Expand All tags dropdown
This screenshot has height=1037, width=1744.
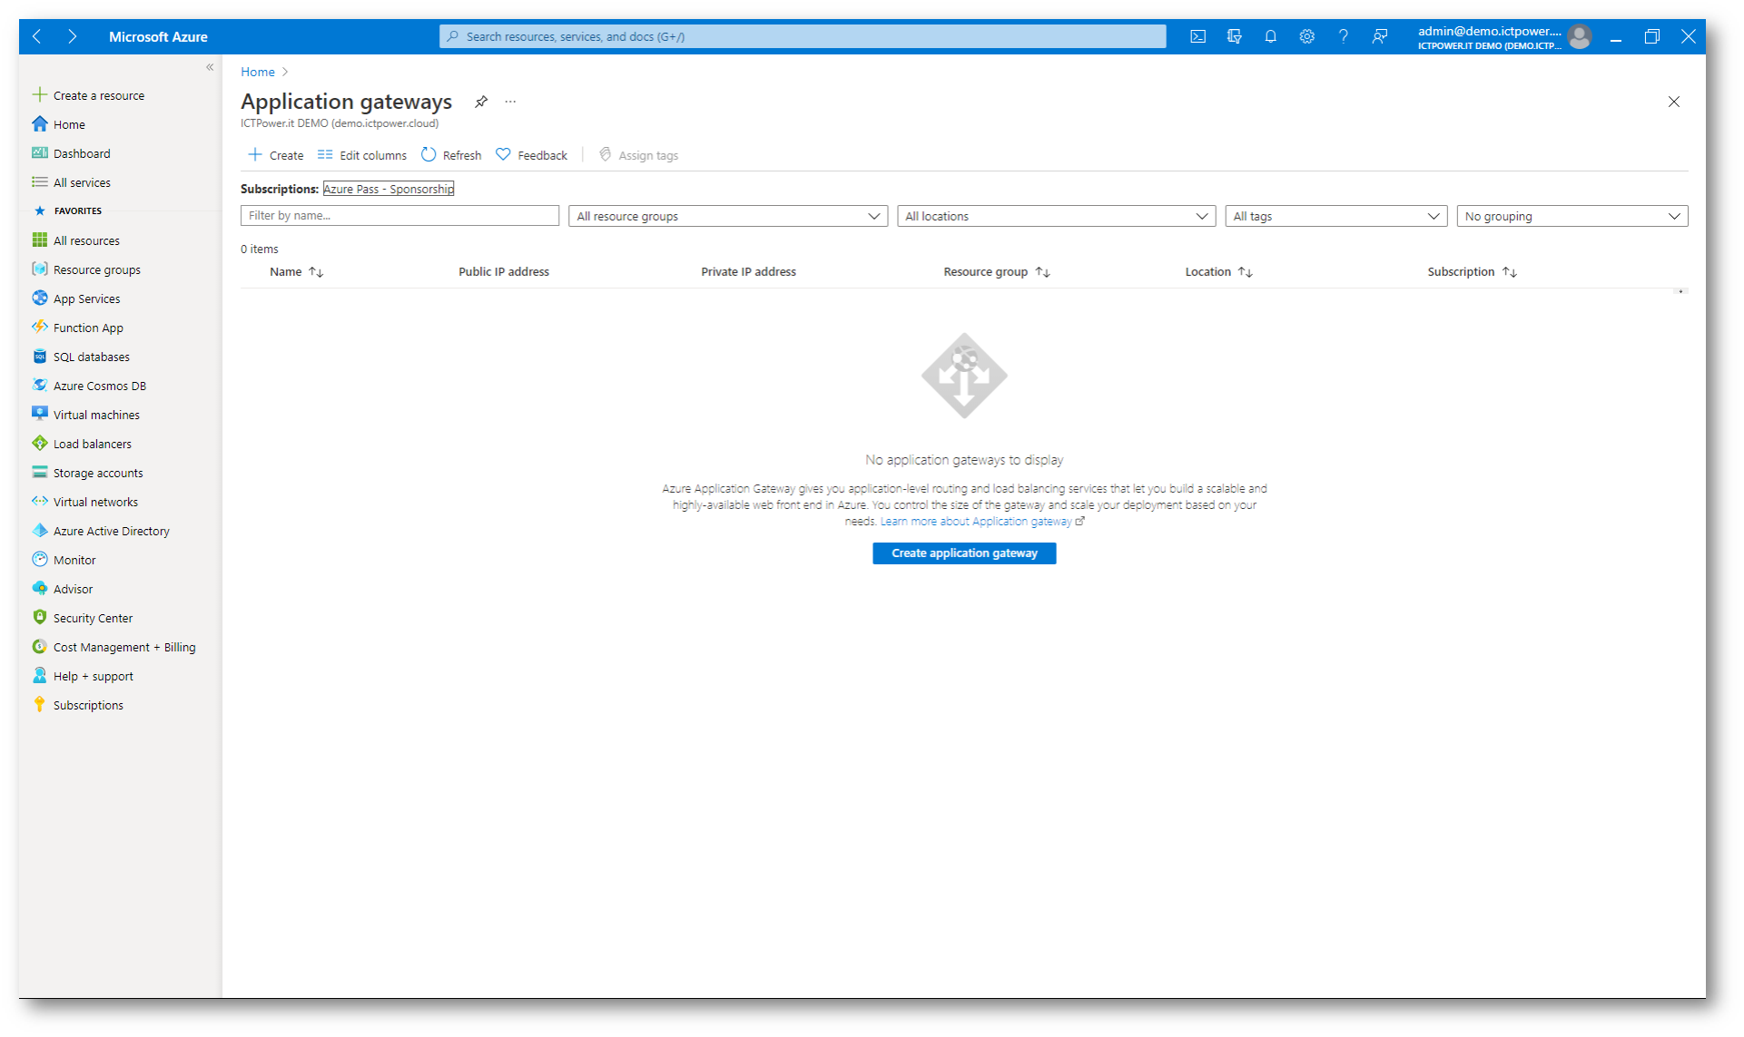(1335, 216)
